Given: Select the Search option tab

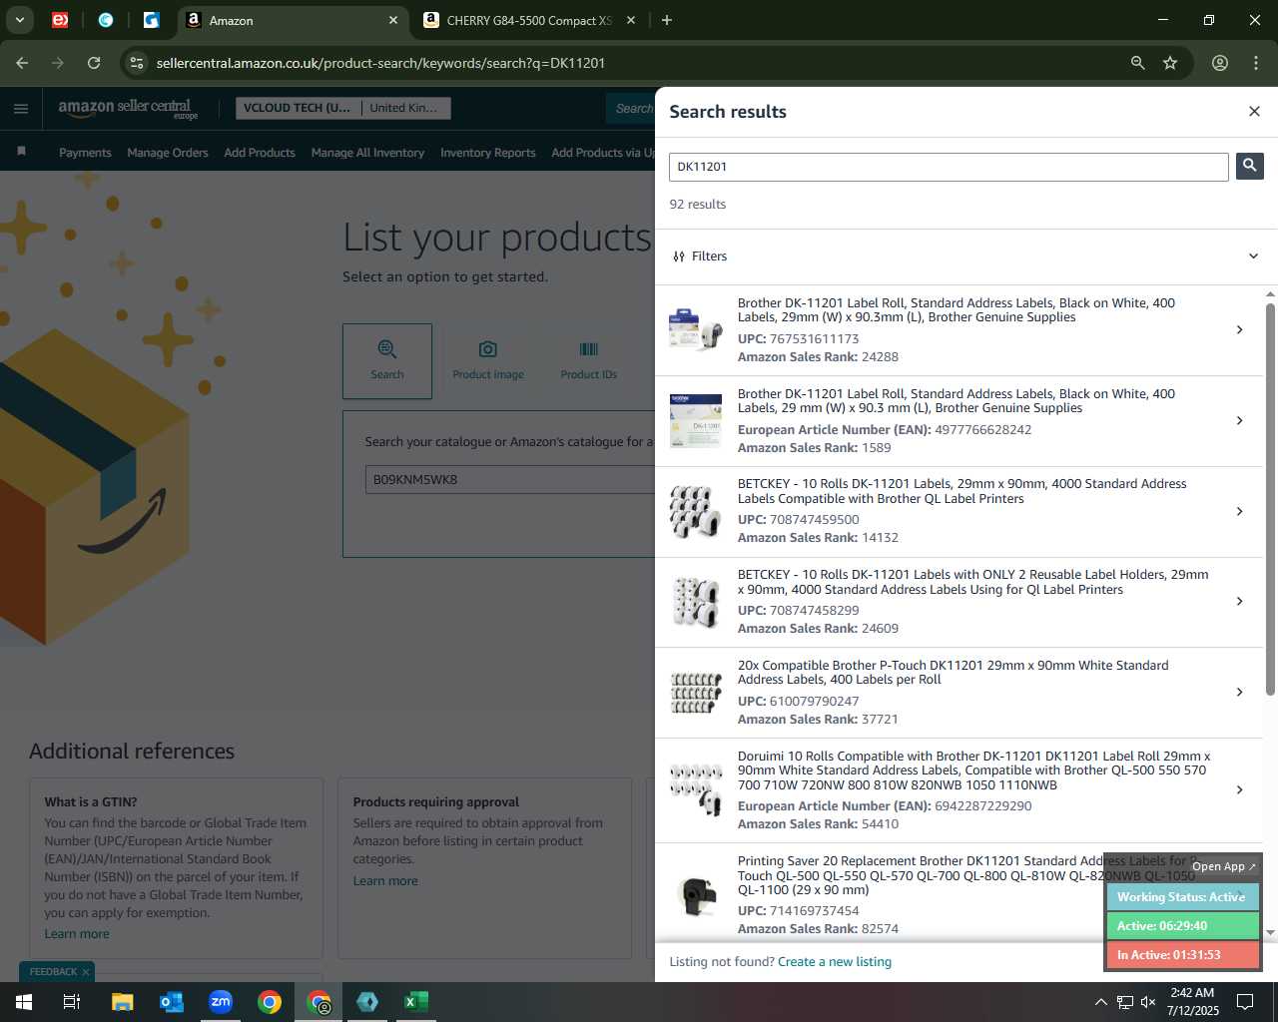Looking at the screenshot, I should (387, 360).
